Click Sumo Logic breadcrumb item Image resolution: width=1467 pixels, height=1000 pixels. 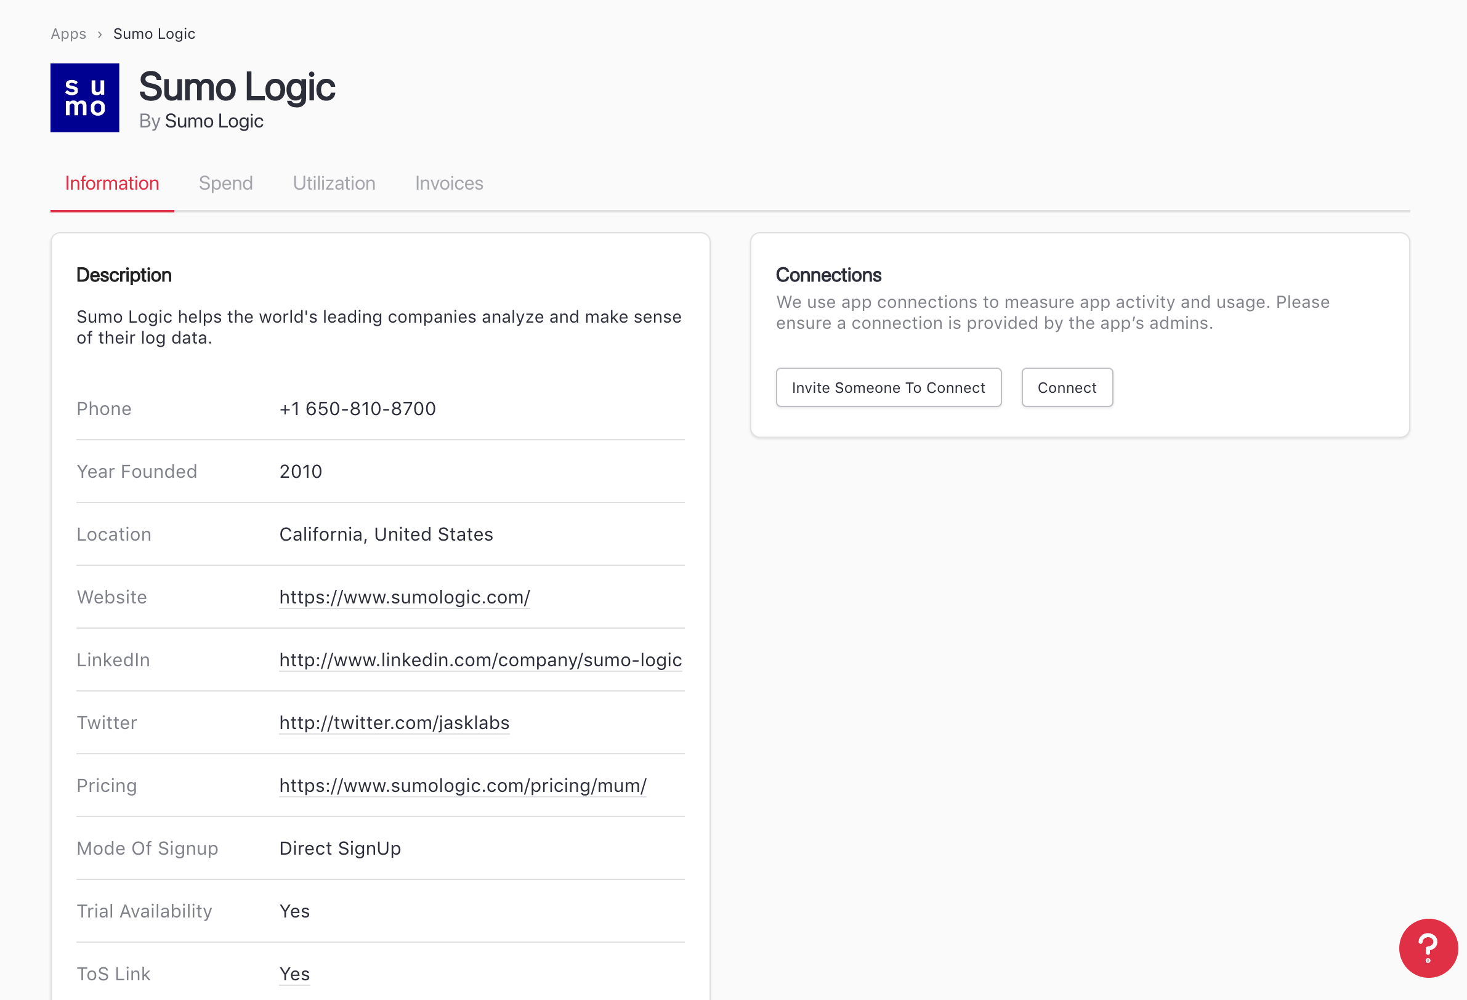tap(154, 34)
